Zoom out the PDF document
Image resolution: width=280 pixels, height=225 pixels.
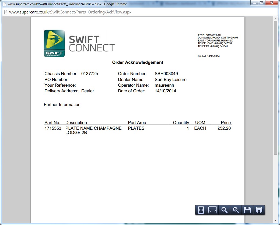224,210
